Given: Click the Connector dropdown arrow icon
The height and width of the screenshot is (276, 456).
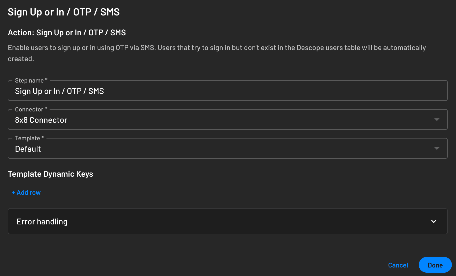Looking at the screenshot, I should pos(437,119).
